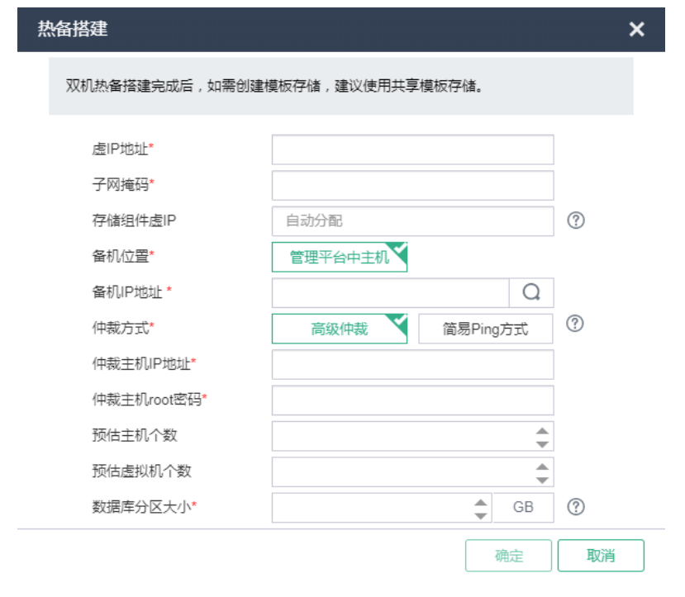
Task: Focus the 仲裁主机IP地址 input field
Action: pyautogui.click(x=413, y=364)
